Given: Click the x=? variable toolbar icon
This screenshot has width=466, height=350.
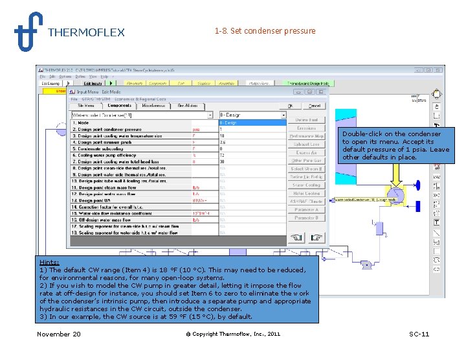Looking at the screenshot, I should pos(436,195).
